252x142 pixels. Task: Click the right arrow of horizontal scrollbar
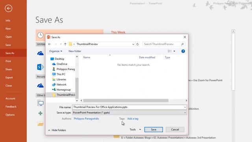coord(186,101)
